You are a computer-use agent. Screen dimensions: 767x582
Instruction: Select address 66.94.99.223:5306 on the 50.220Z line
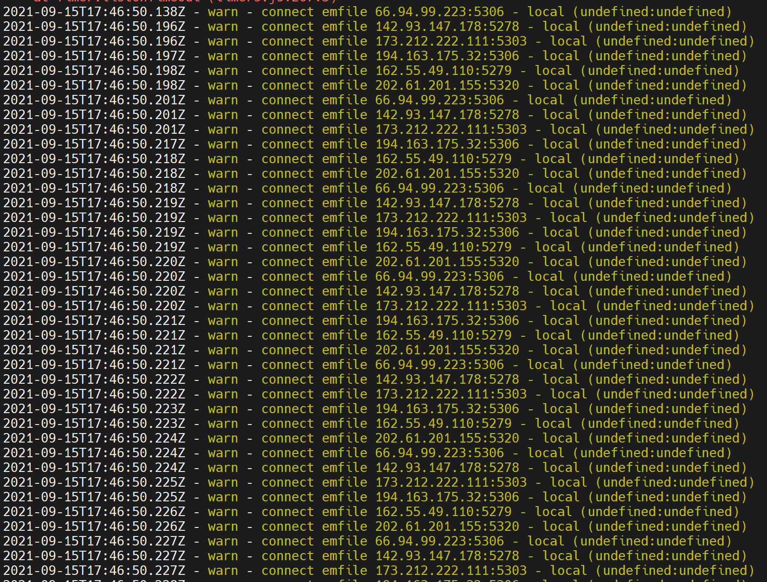pos(440,277)
